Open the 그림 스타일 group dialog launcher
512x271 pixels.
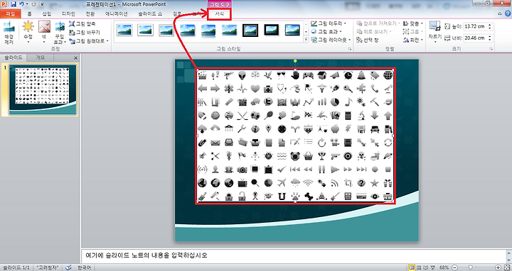(350, 49)
